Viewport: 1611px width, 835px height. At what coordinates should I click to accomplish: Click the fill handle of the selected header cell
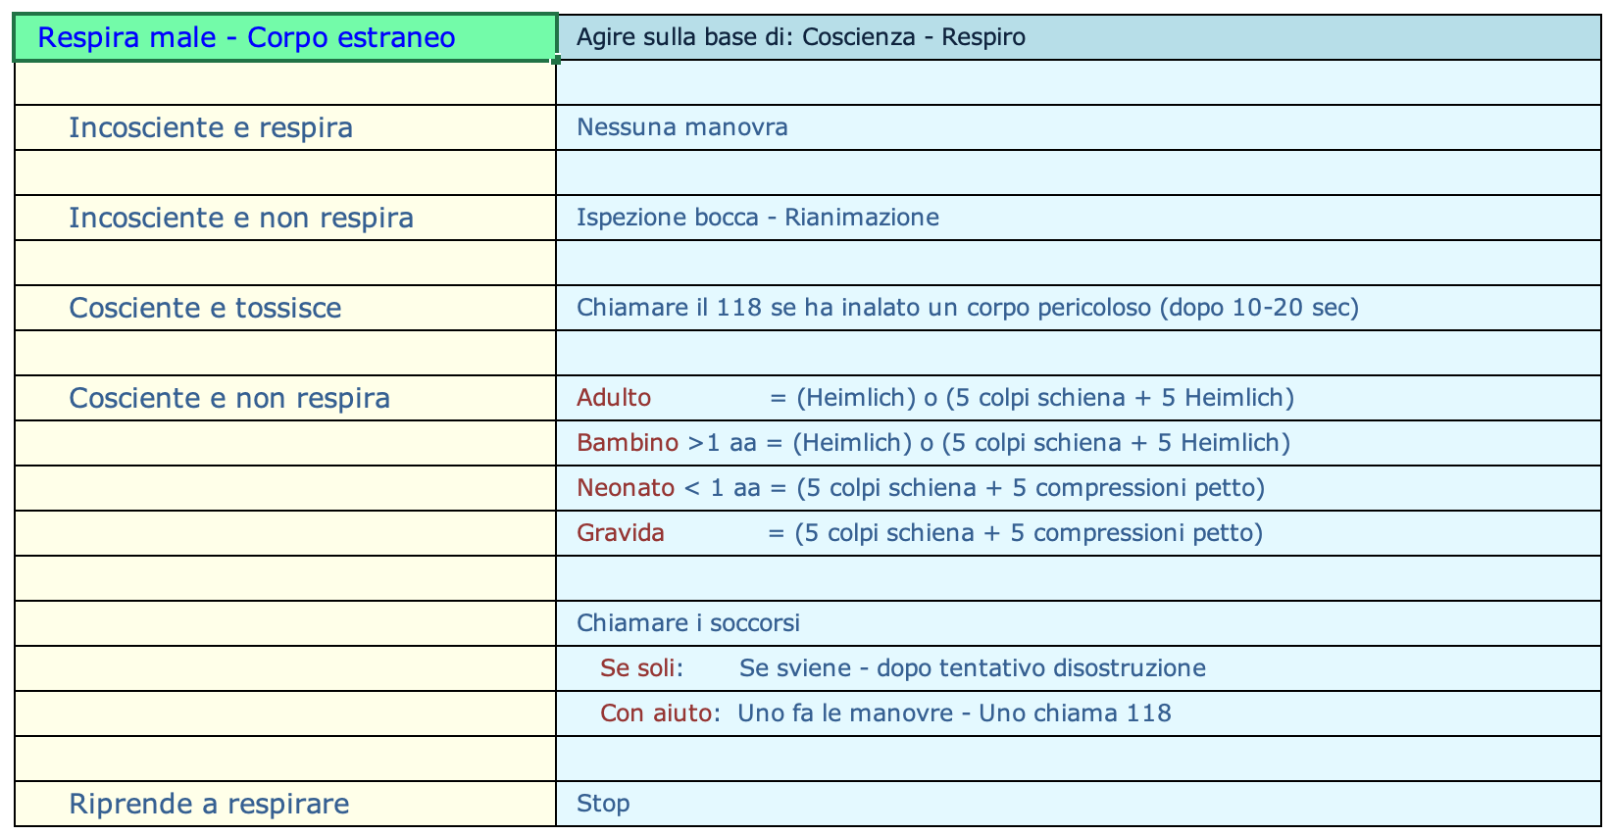coord(556,60)
